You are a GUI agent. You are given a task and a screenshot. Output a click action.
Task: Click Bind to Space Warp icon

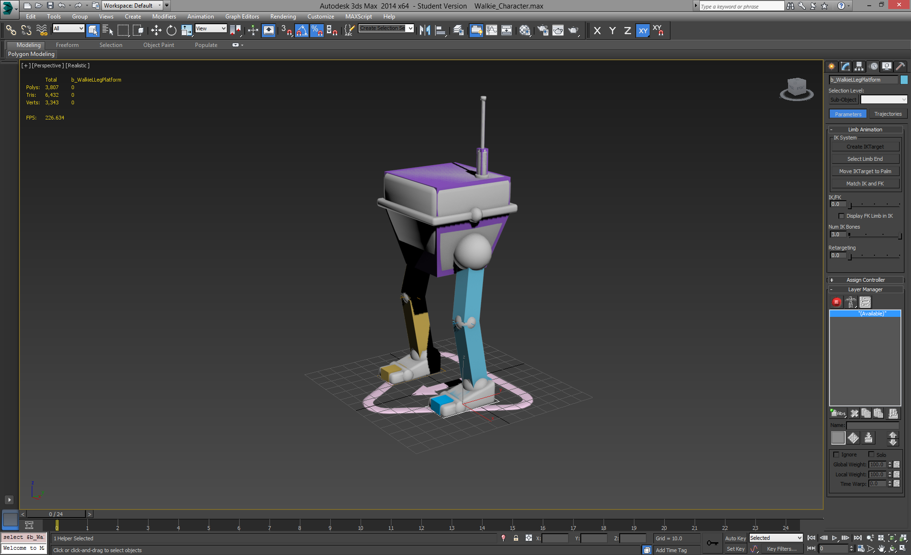click(42, 30)
